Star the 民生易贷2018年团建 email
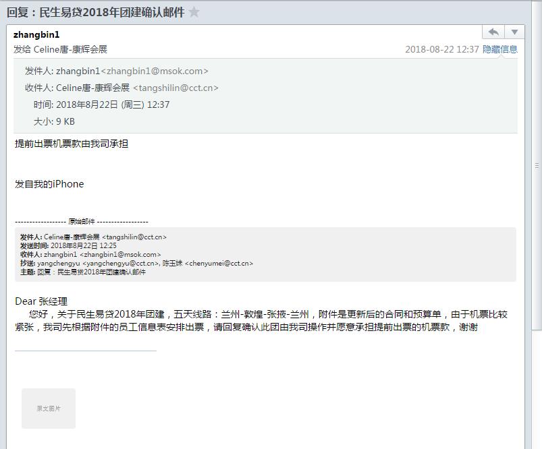Screen dimensions: 542x449 (194, 12)
